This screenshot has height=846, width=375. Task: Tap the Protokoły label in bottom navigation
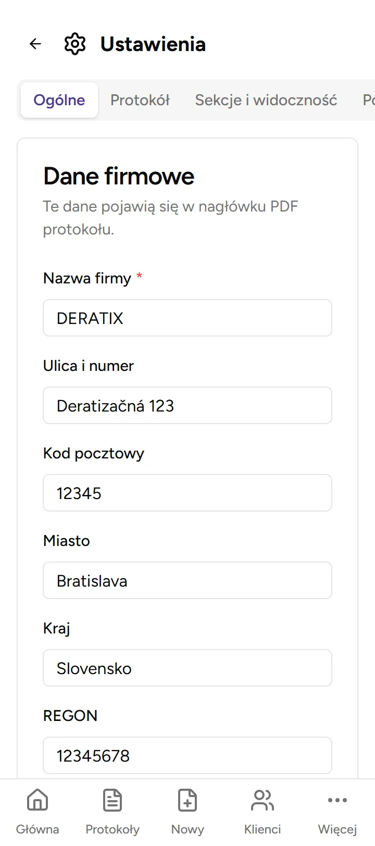(x=112, y=829)
